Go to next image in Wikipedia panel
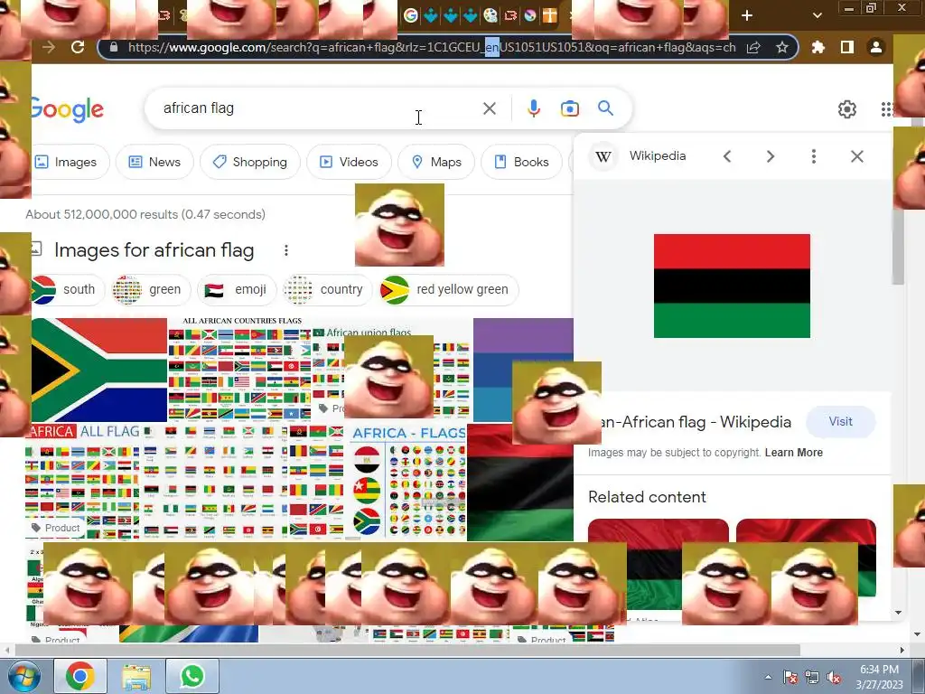This screenshot has width=925, height=694. 770,156
